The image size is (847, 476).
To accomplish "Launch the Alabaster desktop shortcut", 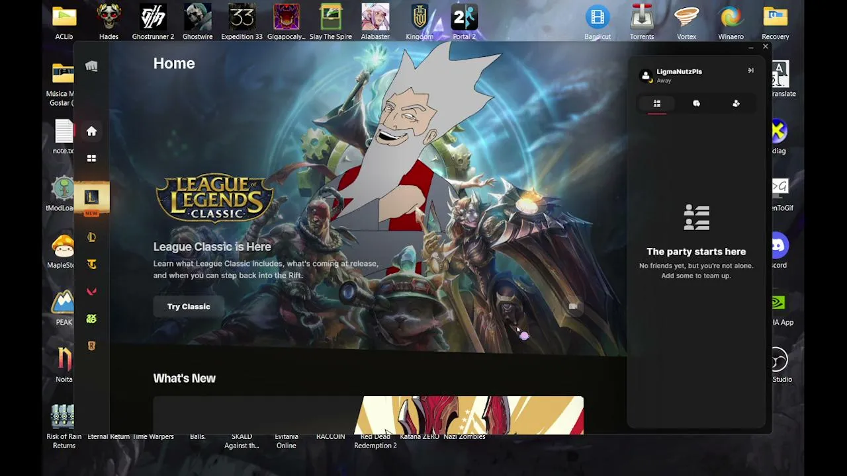I will tap(375, 22).
